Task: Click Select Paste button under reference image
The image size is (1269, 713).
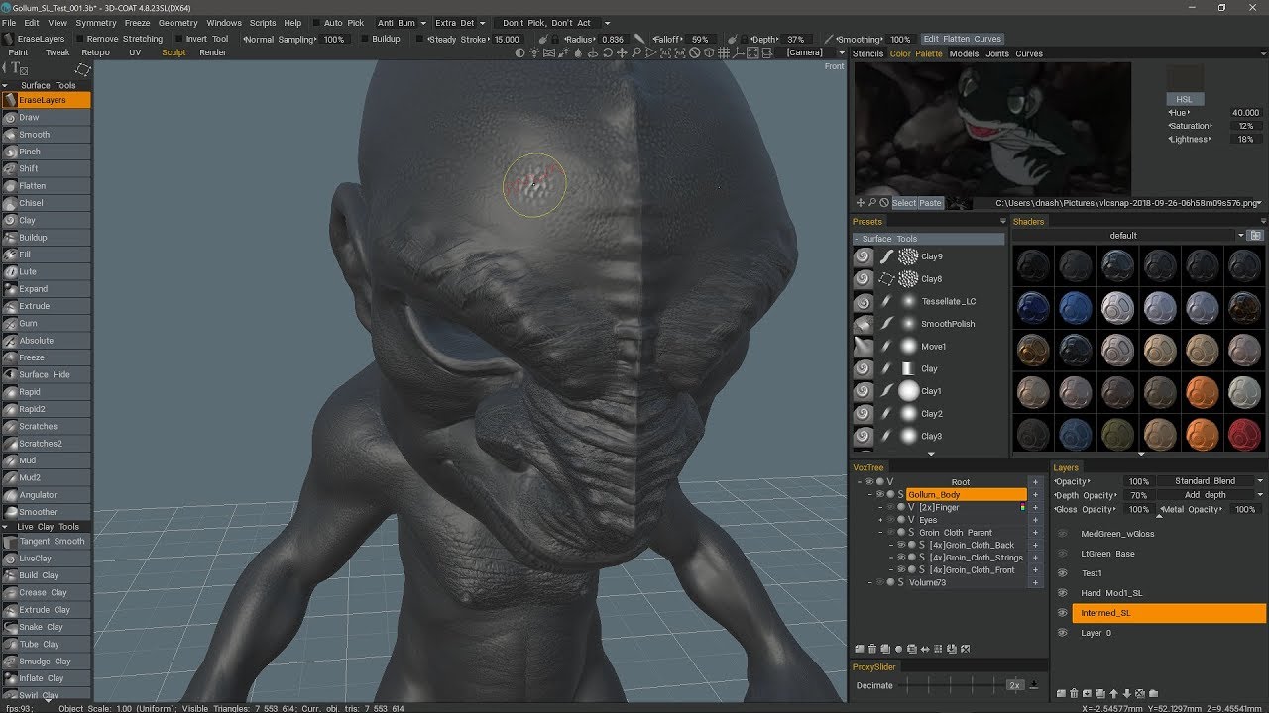Action: pos(917,203)
